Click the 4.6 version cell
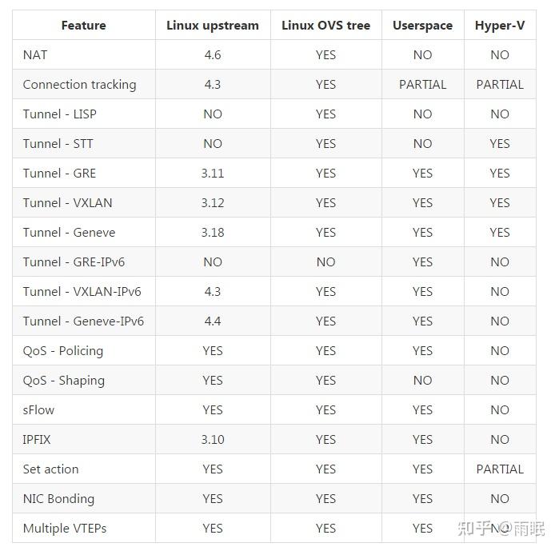Image resolution: width=559 pixels, height=551 pixels. (x=213, y=55)
